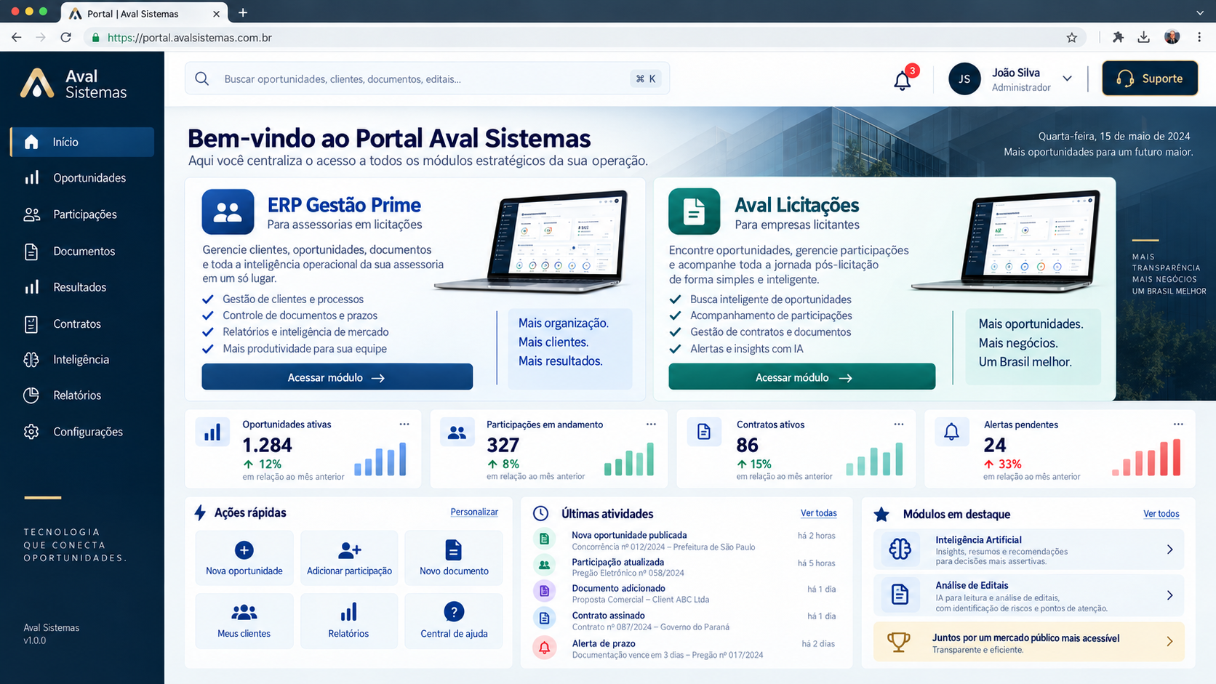Select Inteligência in sidebar
This screenshot has height=684, width=1216.
point(82,360)
